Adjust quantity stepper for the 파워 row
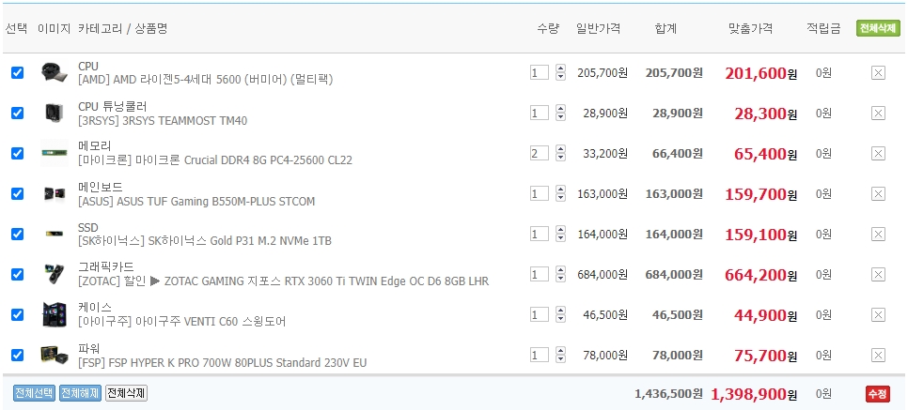The image size is (908, 410). (x=560, y=355)
